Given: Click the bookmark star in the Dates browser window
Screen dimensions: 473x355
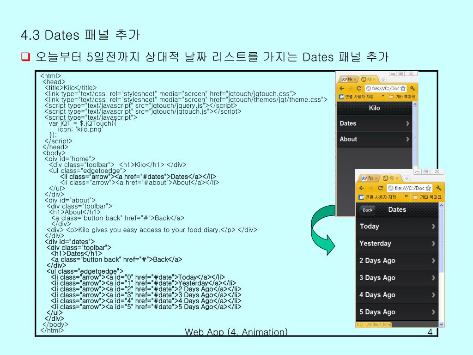Looking at the screenshot, I should click(428, 188).
